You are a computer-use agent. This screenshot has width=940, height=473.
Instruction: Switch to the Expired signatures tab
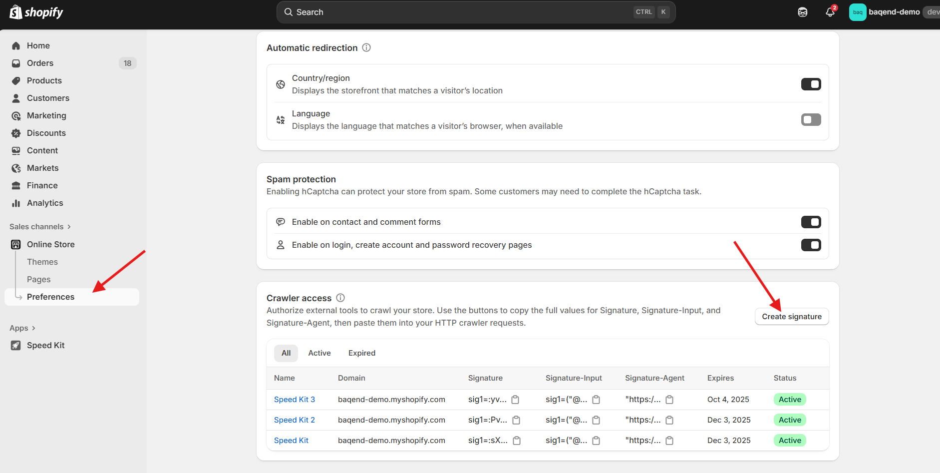(361, 353)
